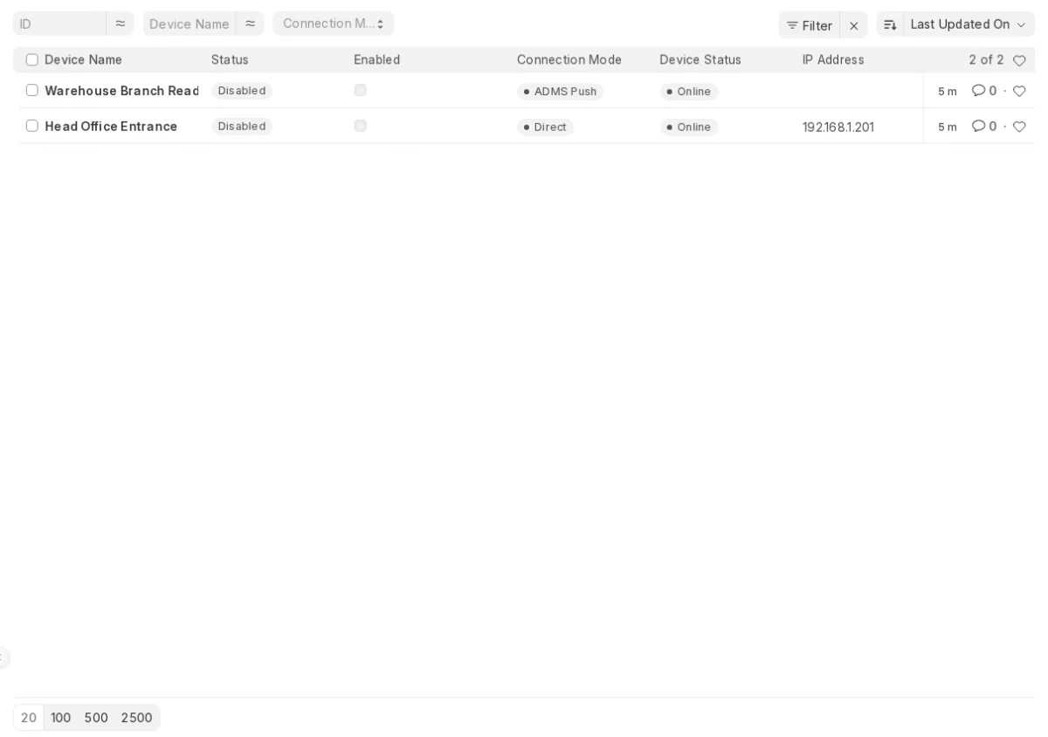1048x737 pixels.
Task: Like the Head Office Entrance row
Action: point(1019,127)
